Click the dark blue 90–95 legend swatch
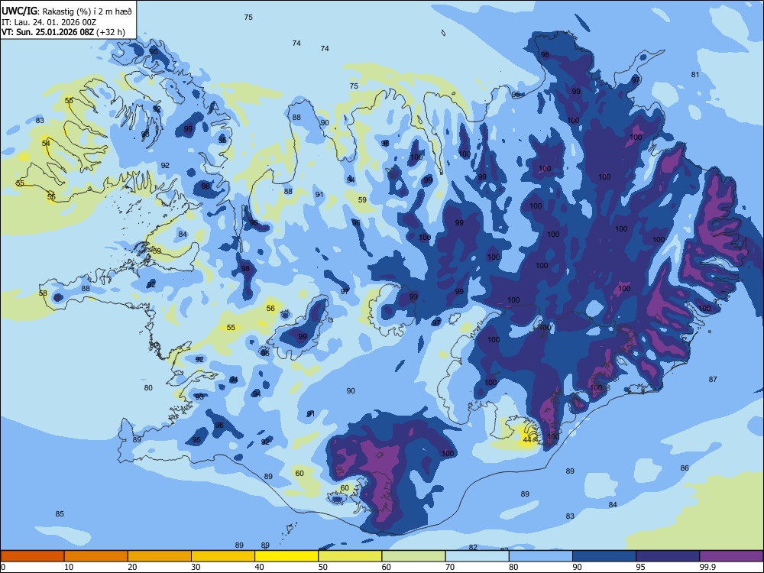This screenshot has height=573, width=764. [604, 556]
